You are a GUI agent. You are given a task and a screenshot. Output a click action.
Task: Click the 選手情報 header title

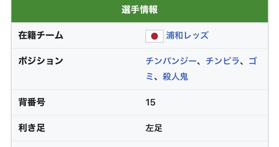click(x=139, y=10)
